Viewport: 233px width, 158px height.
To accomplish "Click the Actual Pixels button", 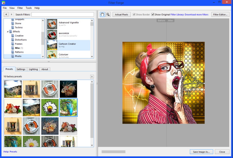I will 122,15.
